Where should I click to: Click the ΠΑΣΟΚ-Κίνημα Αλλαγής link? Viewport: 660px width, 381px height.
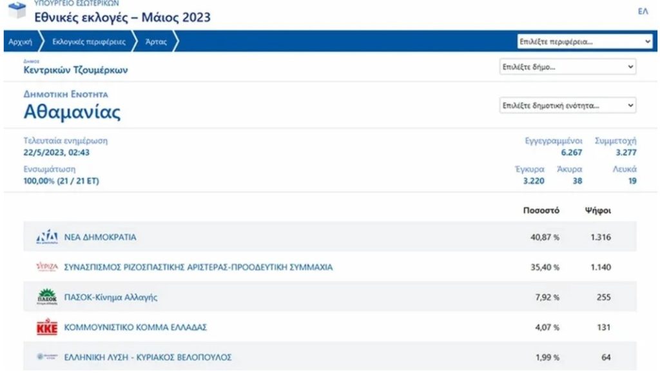pos(111,297)
